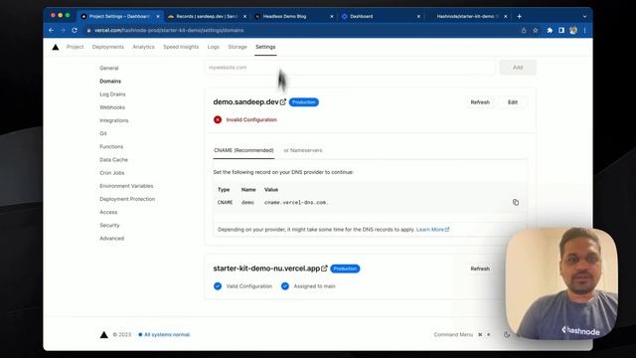The height and width of the screenshot is (358, 636).
Task: Open the Chrome profile avatar
Action: (573, 30)
